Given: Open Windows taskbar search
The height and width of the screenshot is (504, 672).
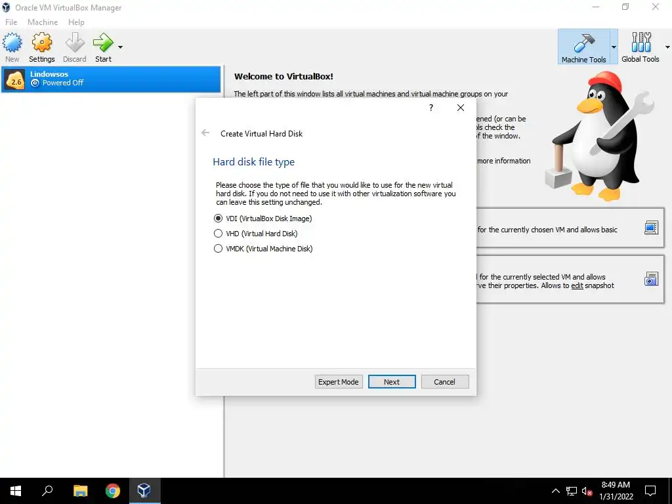Looking at the screenshot, I should point(47,491).
